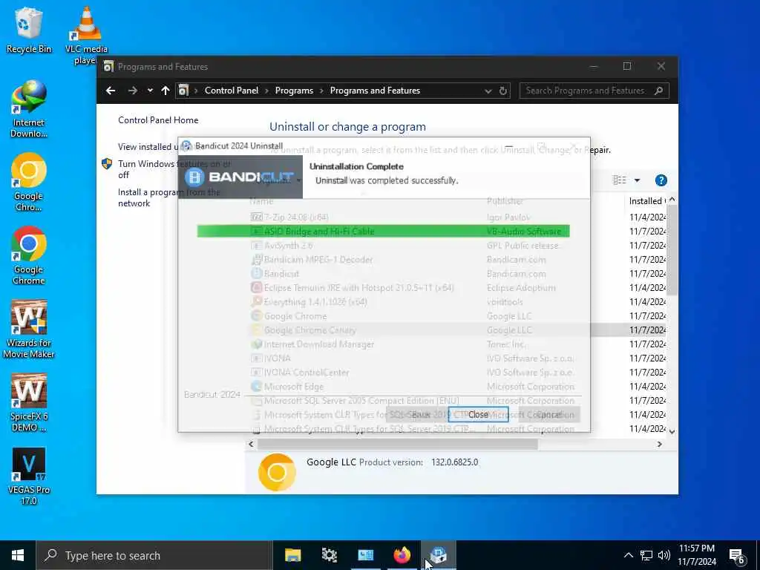Open the Windows Start menu
760x570 pixels.
pos(18,555)
